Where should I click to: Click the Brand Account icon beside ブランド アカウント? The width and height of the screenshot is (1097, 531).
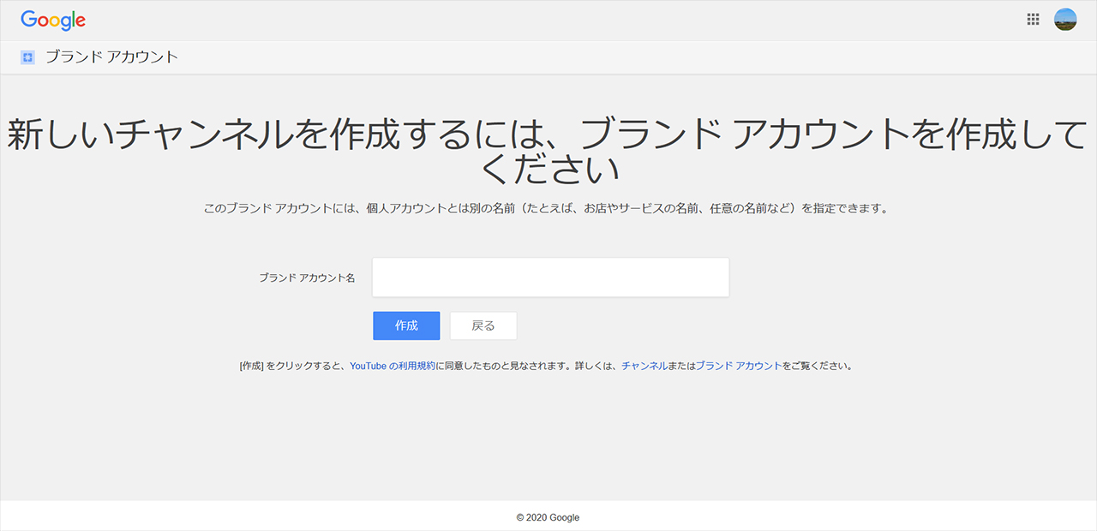[x=27, y=57]
